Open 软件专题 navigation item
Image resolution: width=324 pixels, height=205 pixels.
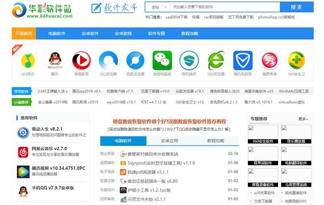156,33
